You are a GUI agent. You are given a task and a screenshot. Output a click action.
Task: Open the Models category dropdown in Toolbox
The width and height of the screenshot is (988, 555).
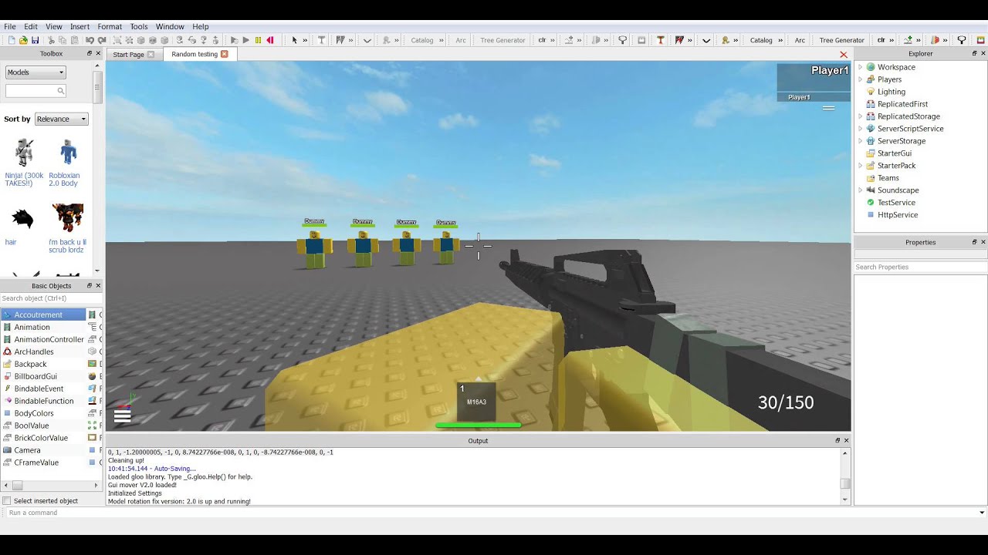point(36,72)
